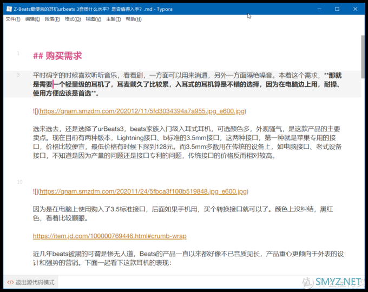The image size is (368, 292).
Task: Click the window title text in title bar
Action: click(93, 9)
